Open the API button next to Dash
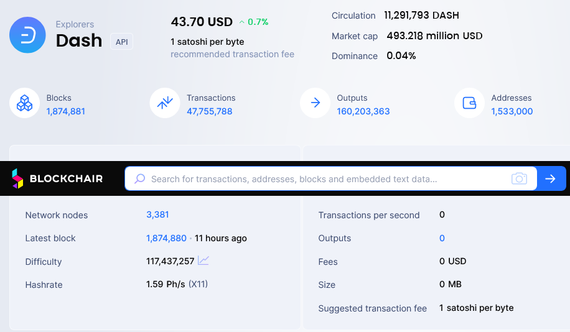The image size is (570, 332). coord(122,42)
